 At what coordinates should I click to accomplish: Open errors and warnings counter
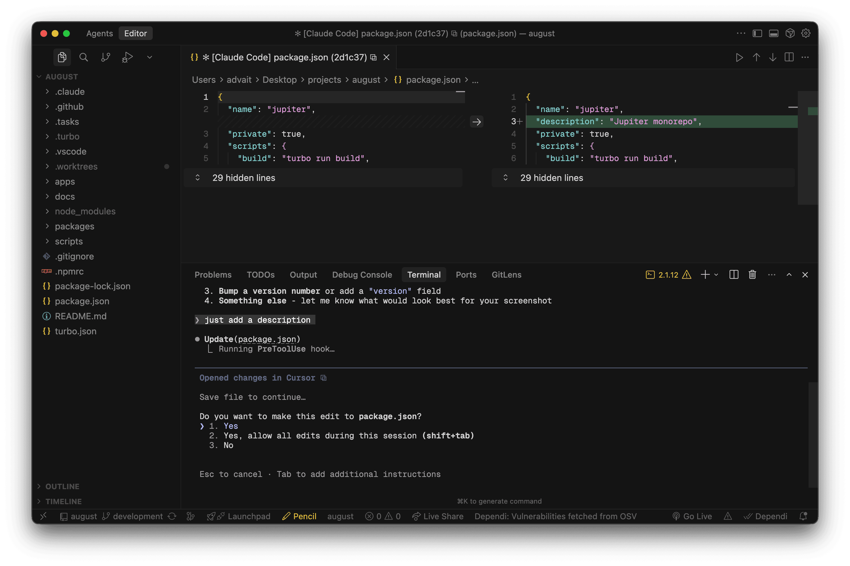click(x=383, y=516)
